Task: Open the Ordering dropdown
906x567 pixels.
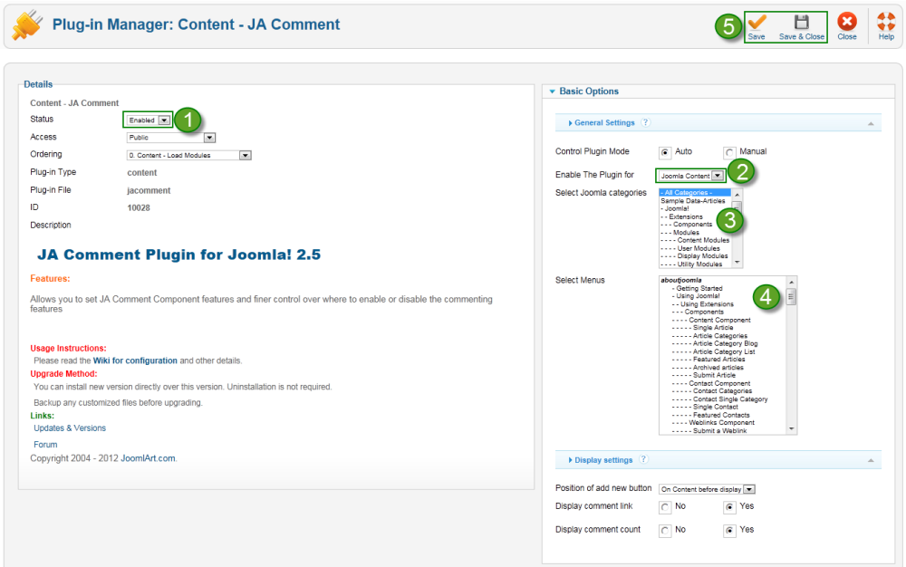Action: 189,155
